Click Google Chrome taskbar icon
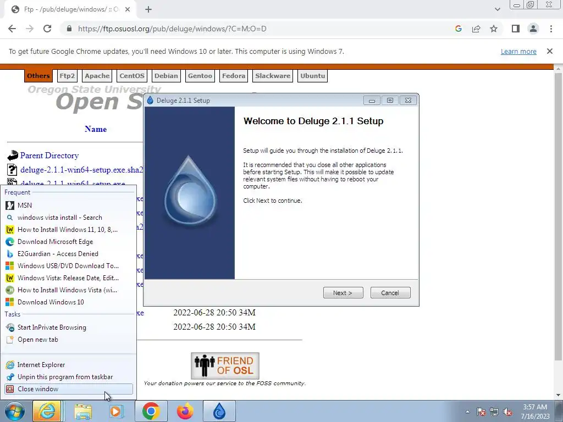Viewport: 563px width, 422px height. tap(151, 411)
